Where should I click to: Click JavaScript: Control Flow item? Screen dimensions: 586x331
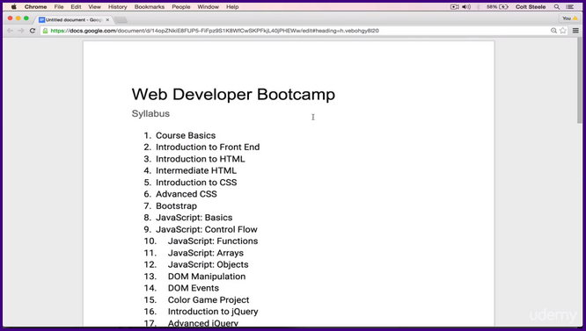click(x=207, y=229)
